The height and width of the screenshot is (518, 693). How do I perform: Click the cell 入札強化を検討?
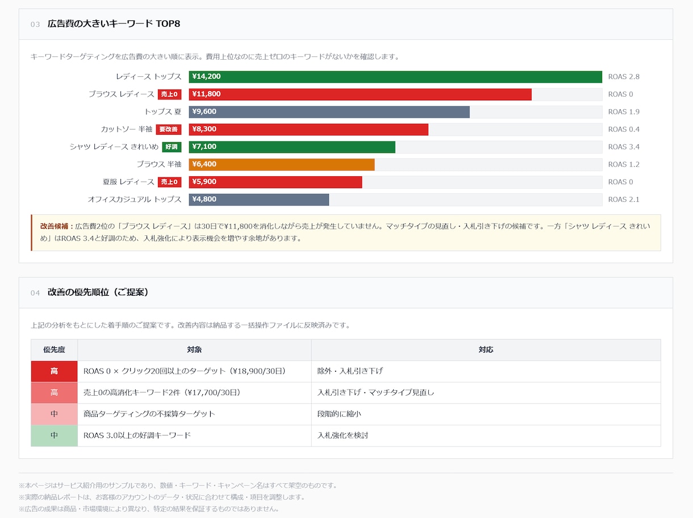point(486,436)
